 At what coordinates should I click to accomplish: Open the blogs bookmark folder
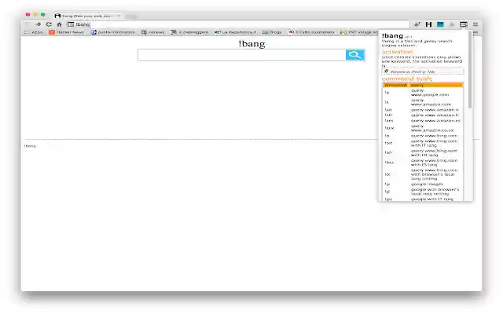pyautogui.click(x=272, y=32)
